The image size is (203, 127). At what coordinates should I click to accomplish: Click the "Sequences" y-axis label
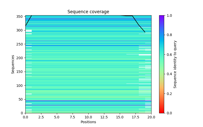(13, 64)
